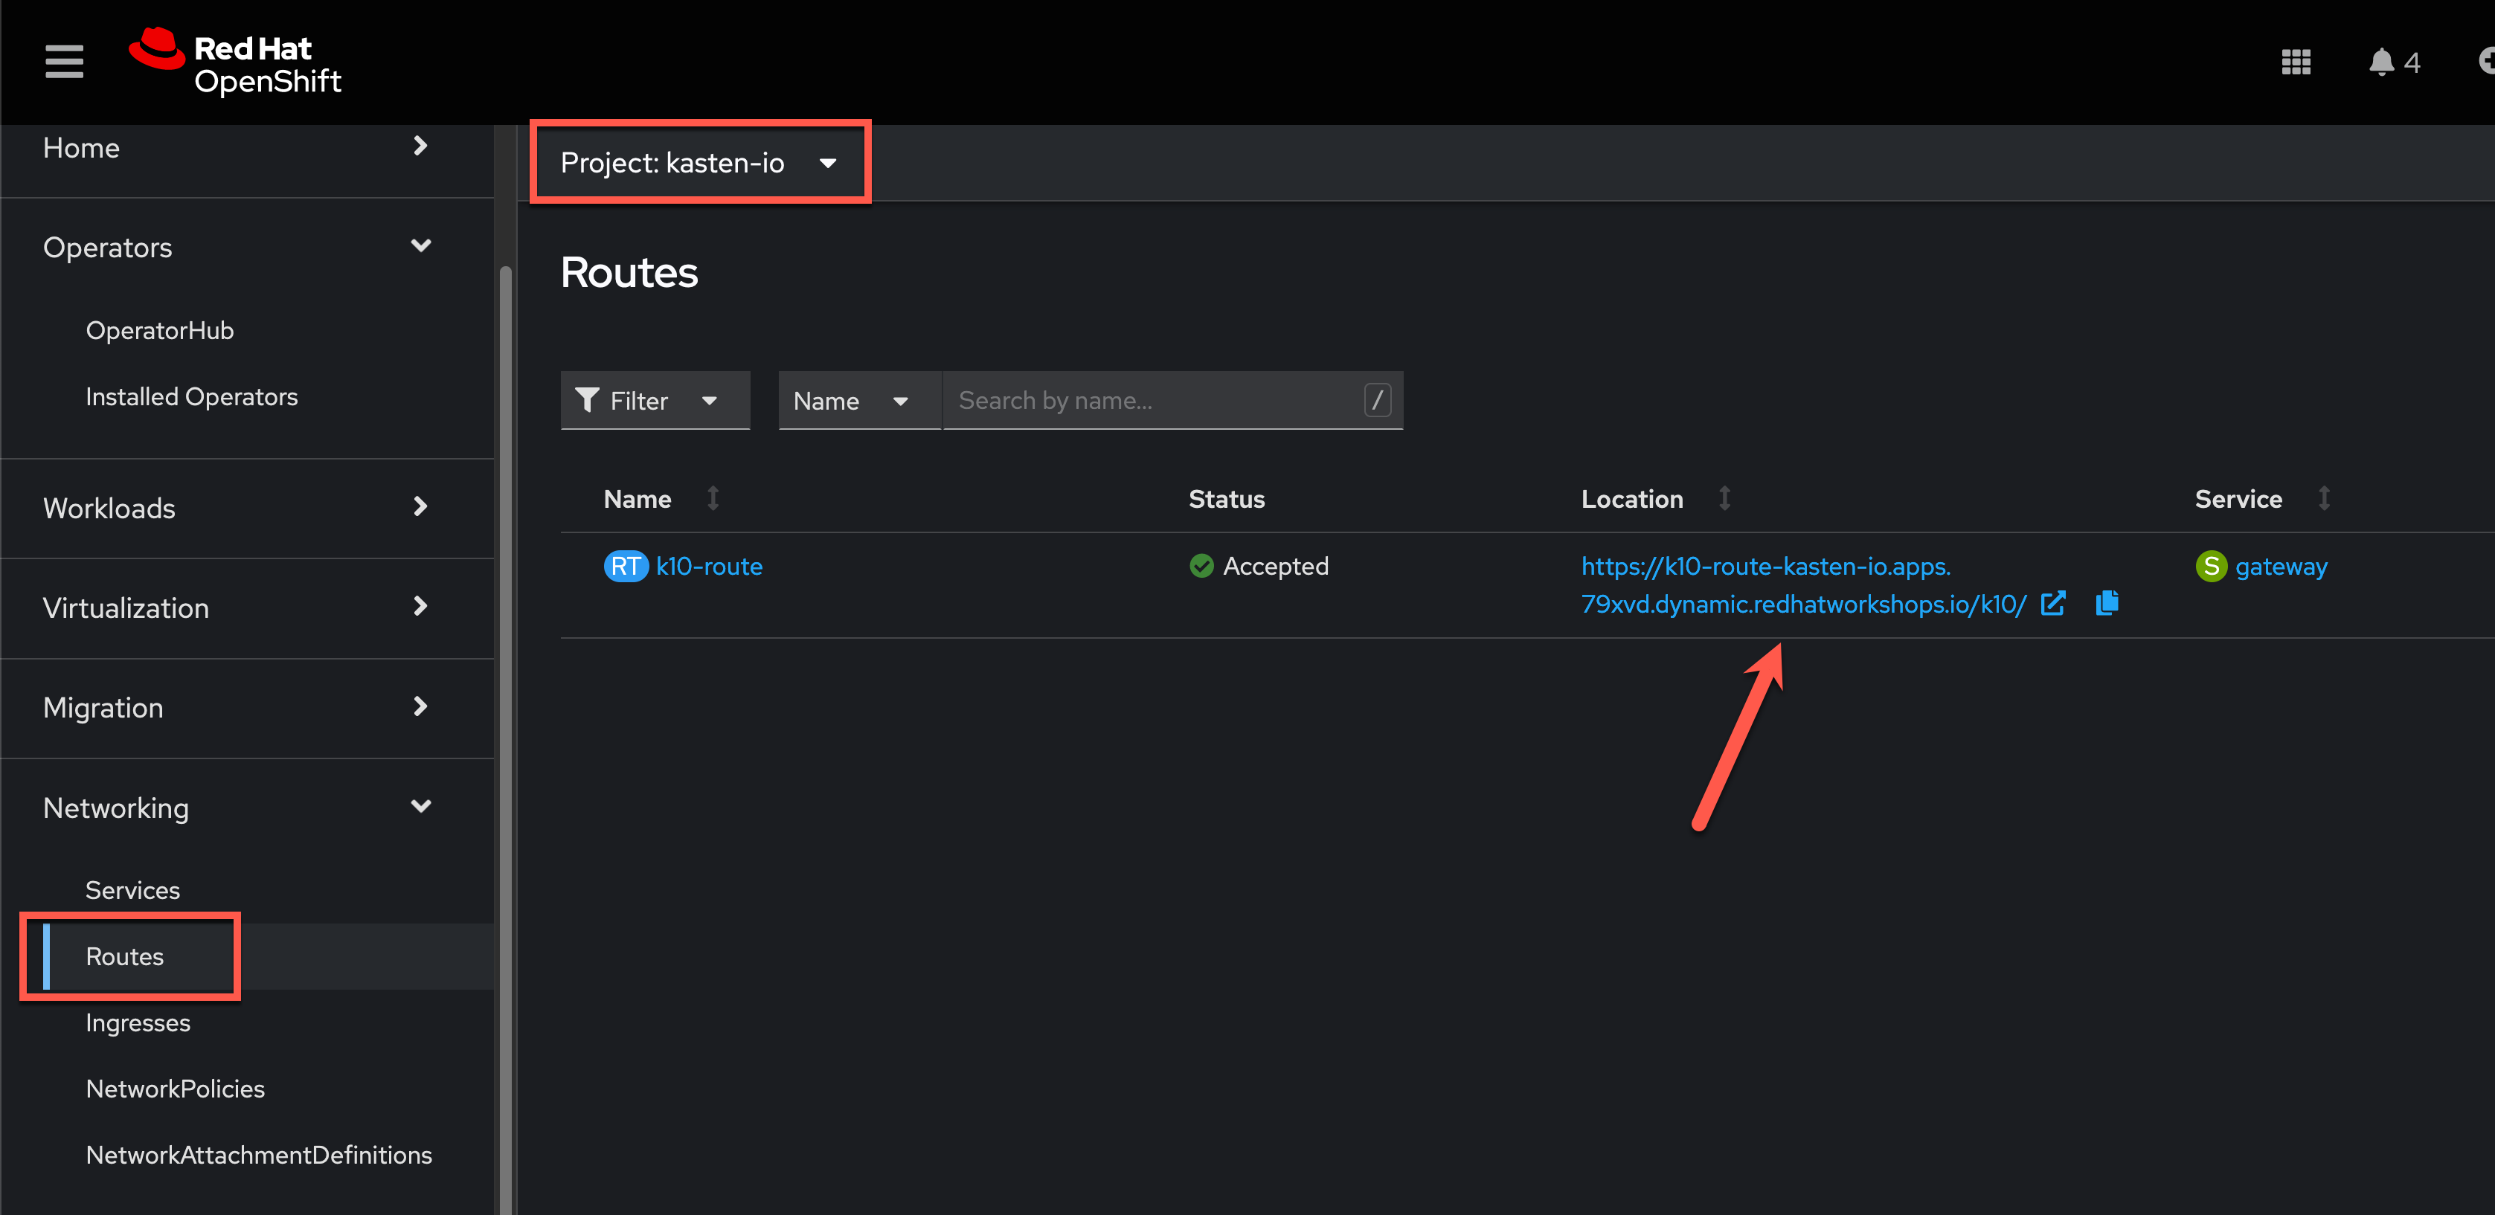This screenshot has width=2495, height=1215.
Task: Open the Name search-type dropdown
Action: click(859, 400)
